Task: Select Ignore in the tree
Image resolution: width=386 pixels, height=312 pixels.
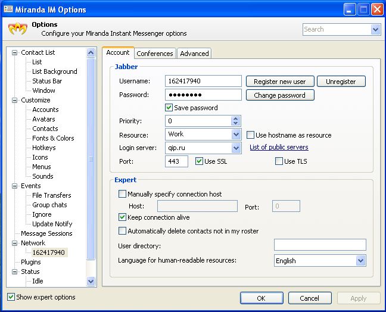Action: pyautogui.click(x=42, y=214)
